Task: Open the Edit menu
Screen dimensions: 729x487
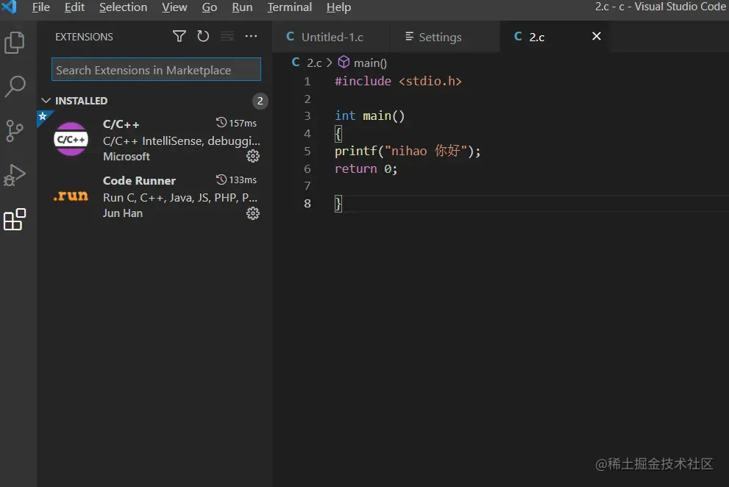Action: (x=74, y=7)
